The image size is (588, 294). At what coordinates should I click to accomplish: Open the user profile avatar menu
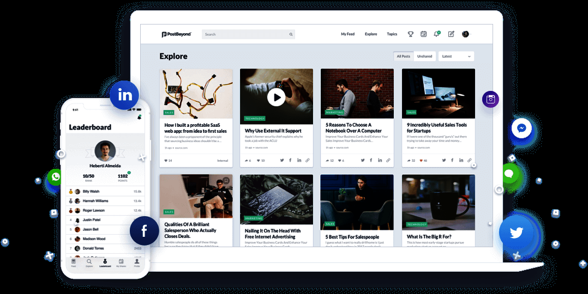tap(465, 34)
